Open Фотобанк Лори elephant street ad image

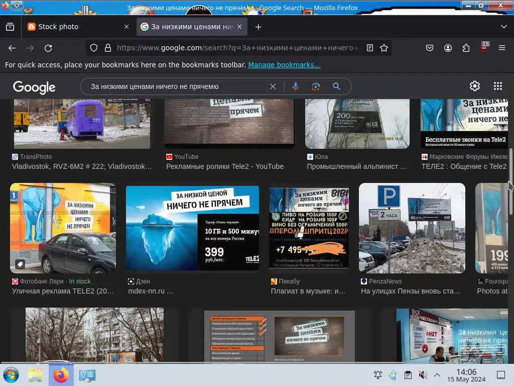click(x=63, y=228)
